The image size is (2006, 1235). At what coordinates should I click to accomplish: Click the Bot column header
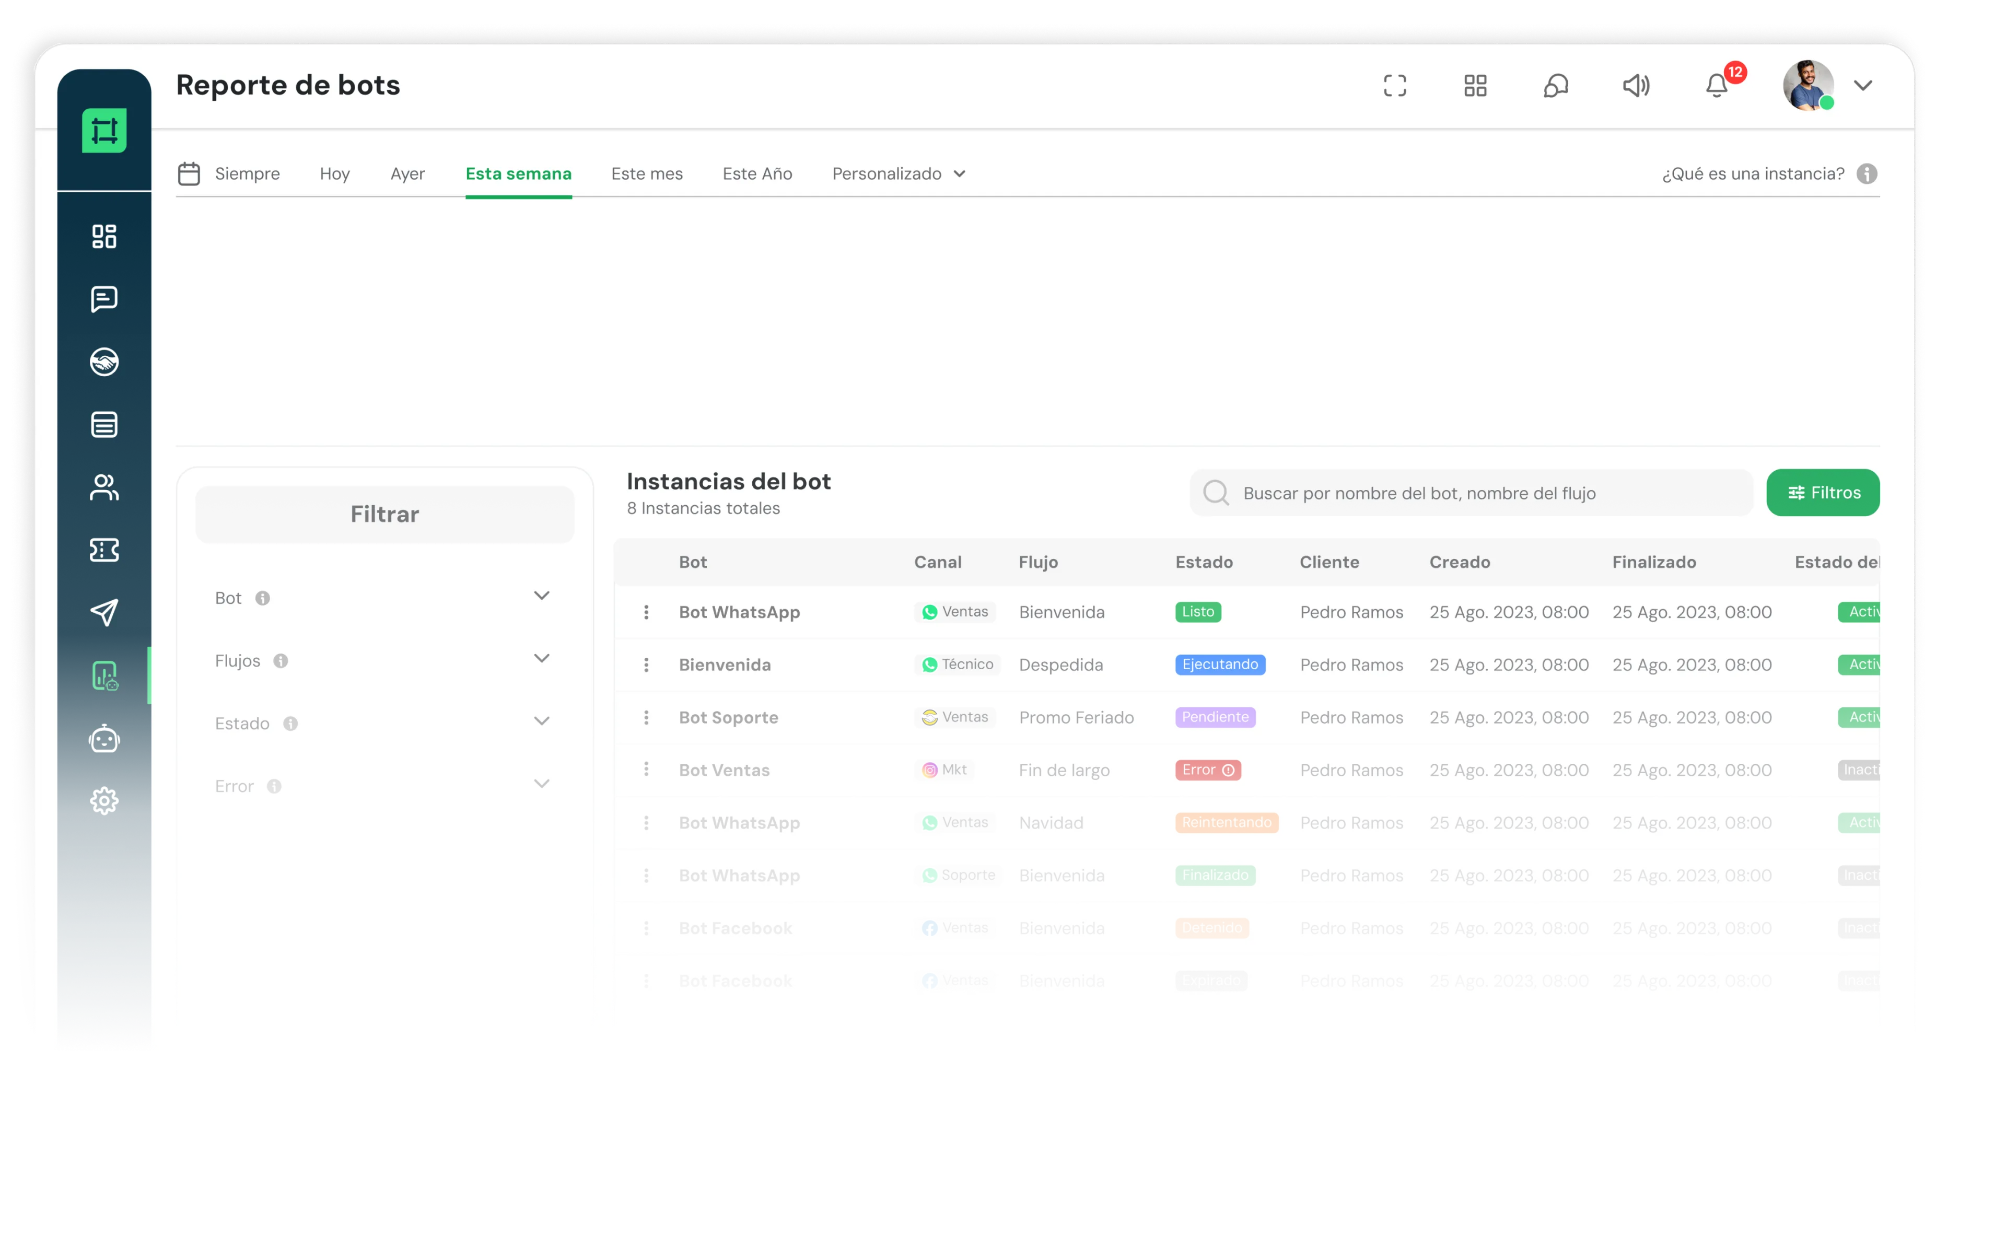693,562
